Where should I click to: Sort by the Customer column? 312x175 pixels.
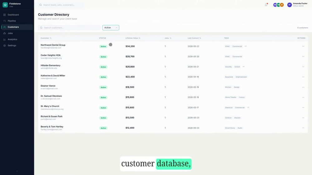point(46,38)
